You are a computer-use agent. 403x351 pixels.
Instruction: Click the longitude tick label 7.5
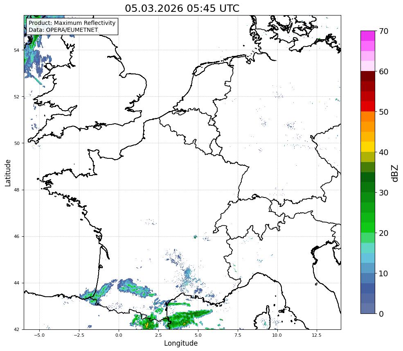(238, 335)
